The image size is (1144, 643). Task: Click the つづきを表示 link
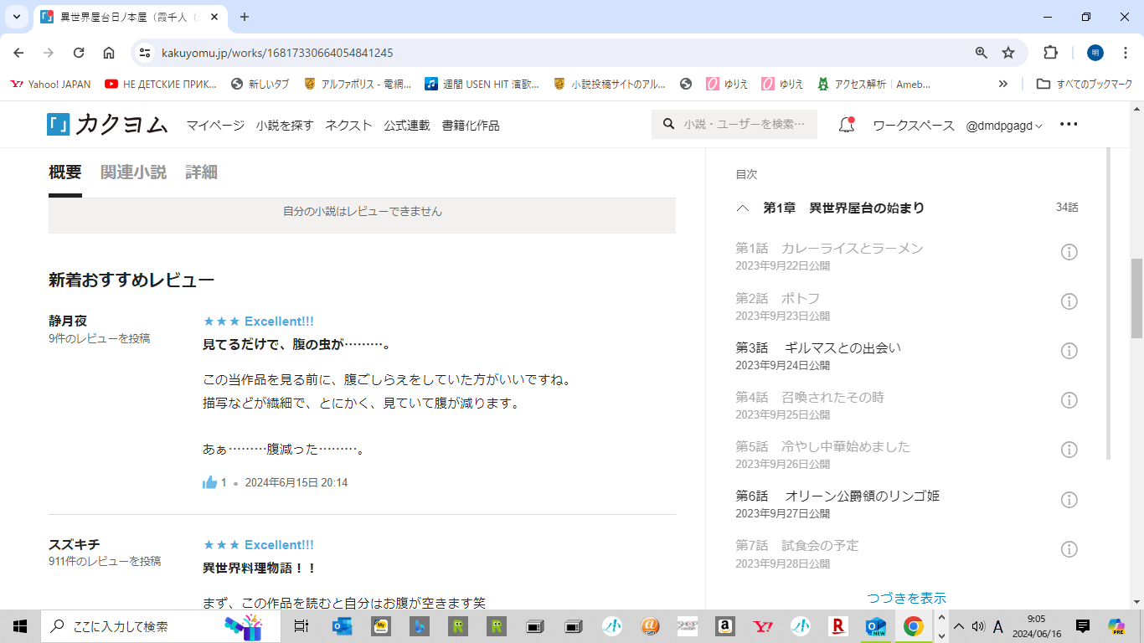906,598
